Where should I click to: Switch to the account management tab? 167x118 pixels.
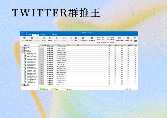click(29, 35)
